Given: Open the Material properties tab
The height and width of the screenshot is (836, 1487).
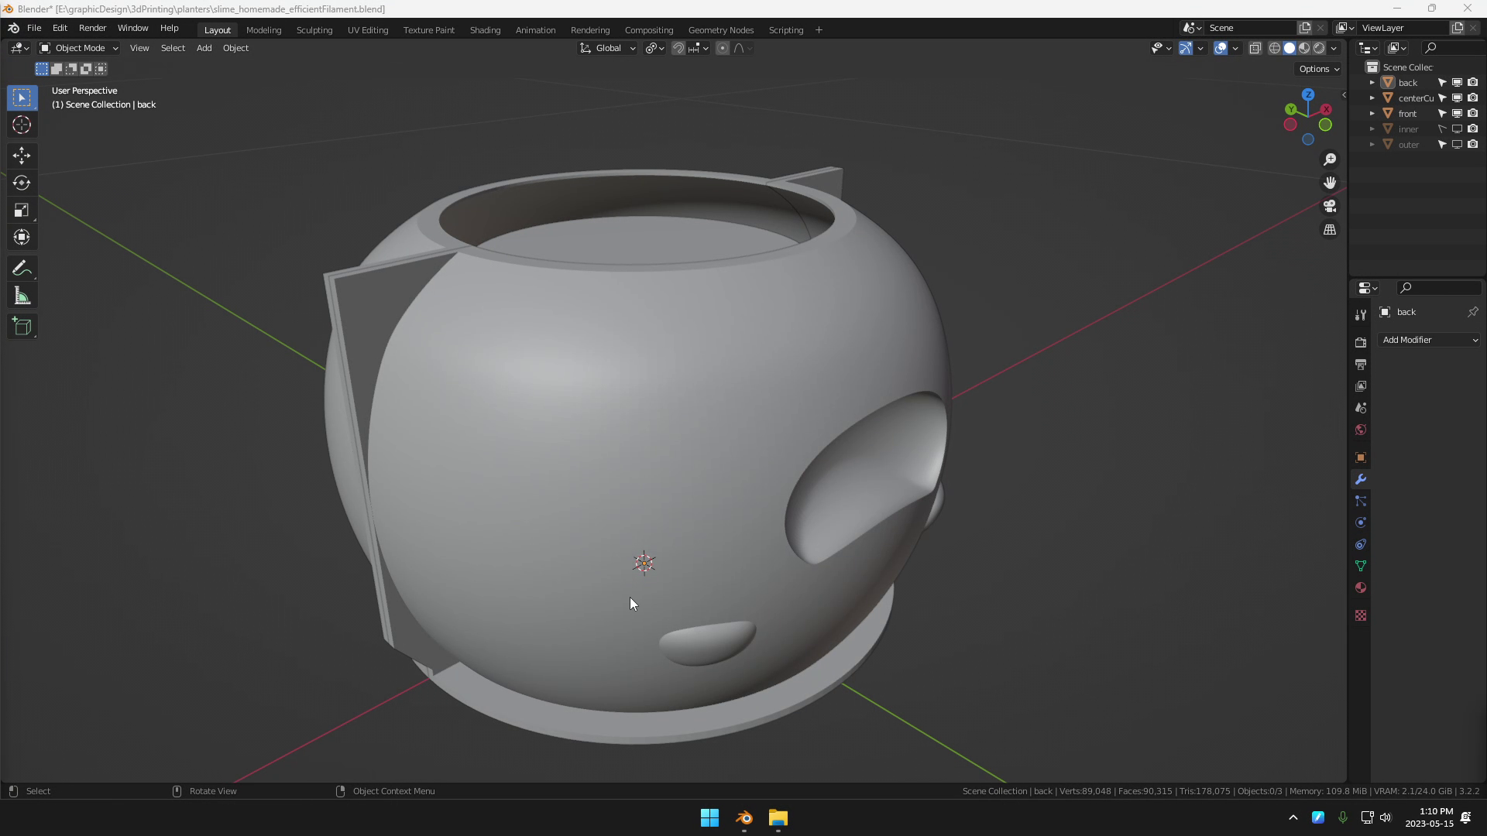Looking at the screenshot, I should (1361, 588).
